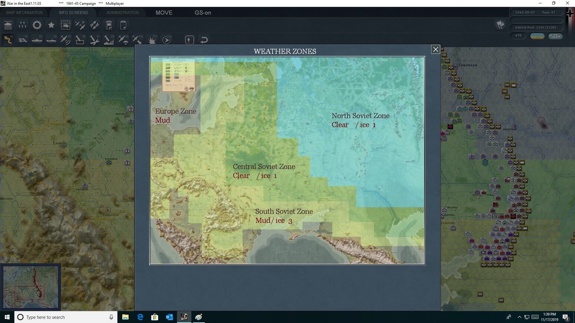Open the ADMINISTRATION tab
The height and width of the screenshot is (323, 575).
122,13
